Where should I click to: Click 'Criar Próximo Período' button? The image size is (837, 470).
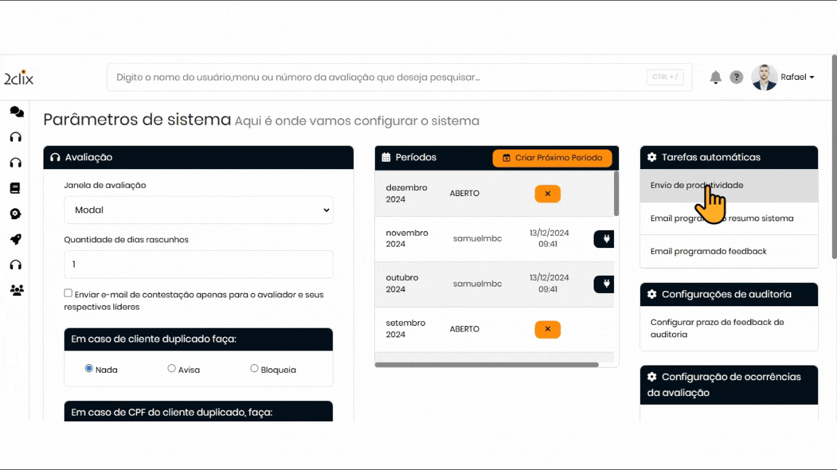[x=552, y=157]
